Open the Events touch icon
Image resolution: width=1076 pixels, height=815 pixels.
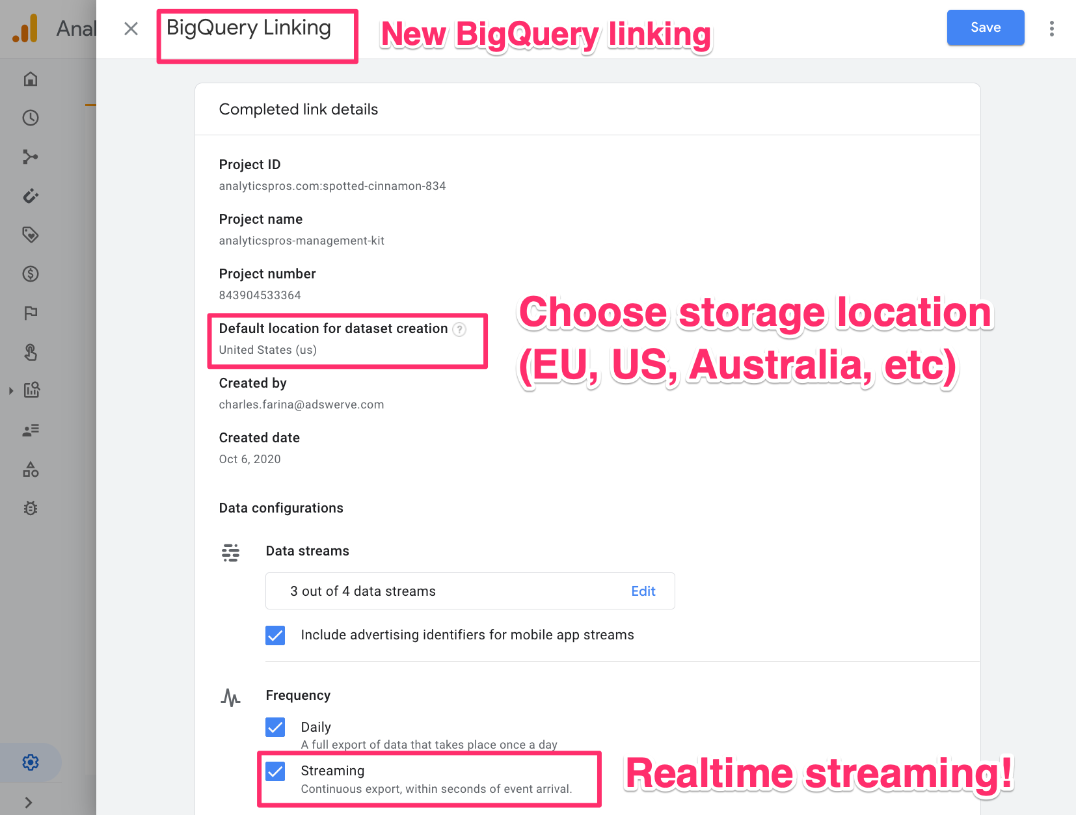pos(31,352)
